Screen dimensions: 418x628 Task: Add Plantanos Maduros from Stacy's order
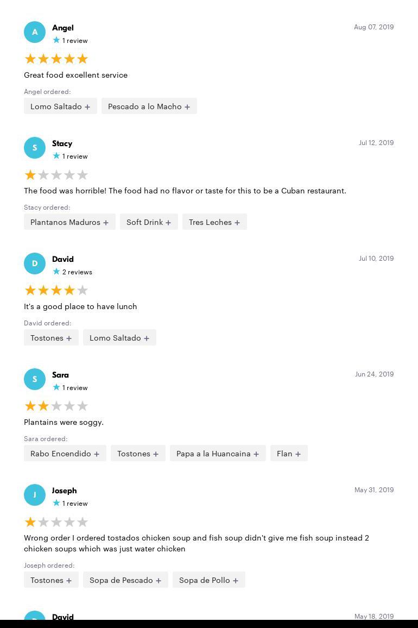point(69,222)
